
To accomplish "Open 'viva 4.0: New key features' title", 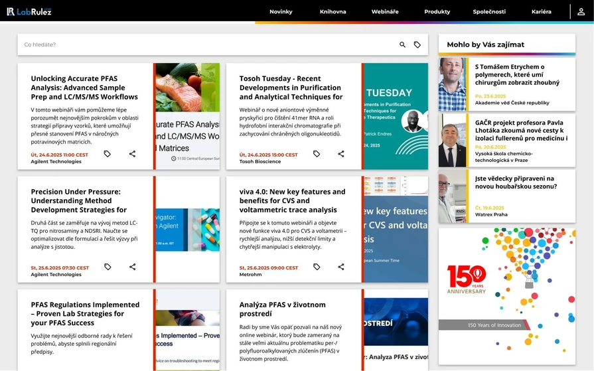I will tap(292, 200).
